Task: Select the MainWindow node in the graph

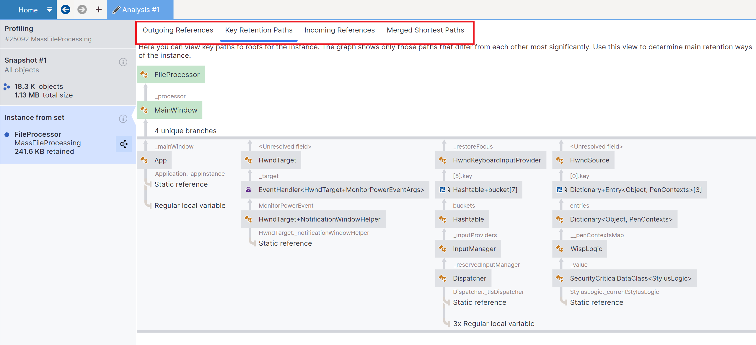Action: point(176,110)
